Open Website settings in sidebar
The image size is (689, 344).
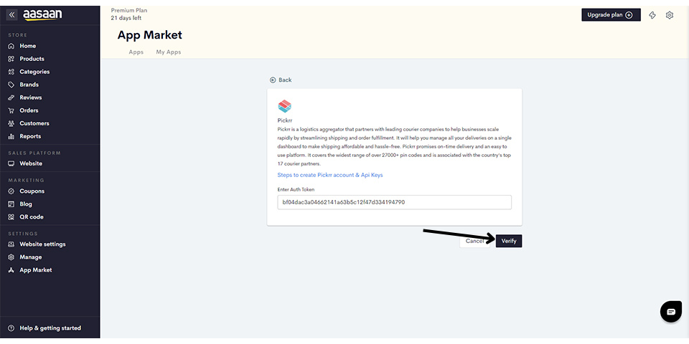[x=42, y=244]
